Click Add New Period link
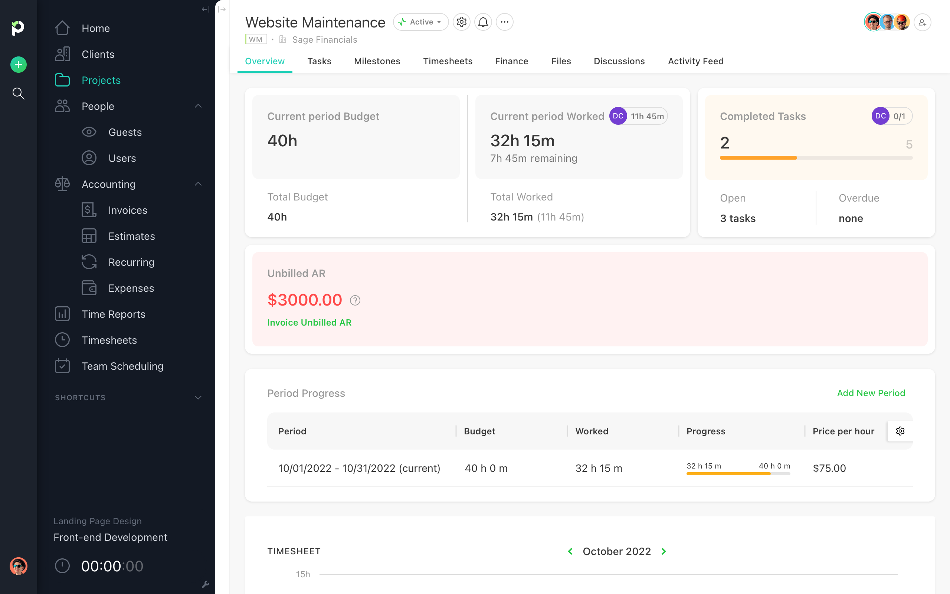950x594 pixels. pos(871,393)
